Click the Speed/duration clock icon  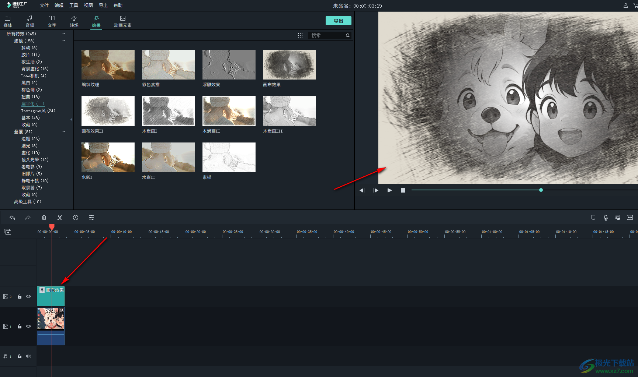click(x=76, y=218)
